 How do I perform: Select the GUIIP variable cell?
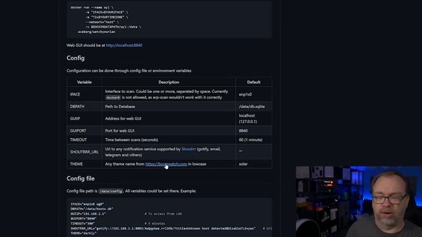coord(84,118)
